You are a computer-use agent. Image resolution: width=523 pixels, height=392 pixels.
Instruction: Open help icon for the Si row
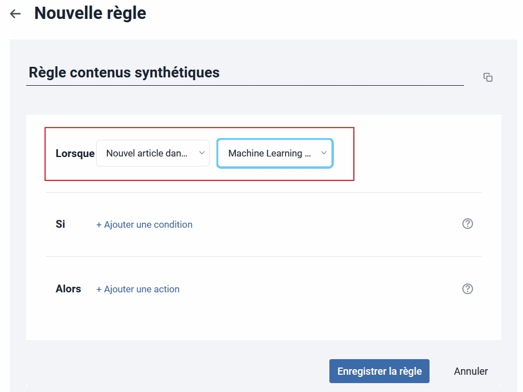(x=467, y=224)
